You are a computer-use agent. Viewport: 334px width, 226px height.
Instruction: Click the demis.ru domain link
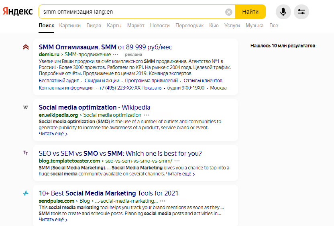tap(49, 55)
